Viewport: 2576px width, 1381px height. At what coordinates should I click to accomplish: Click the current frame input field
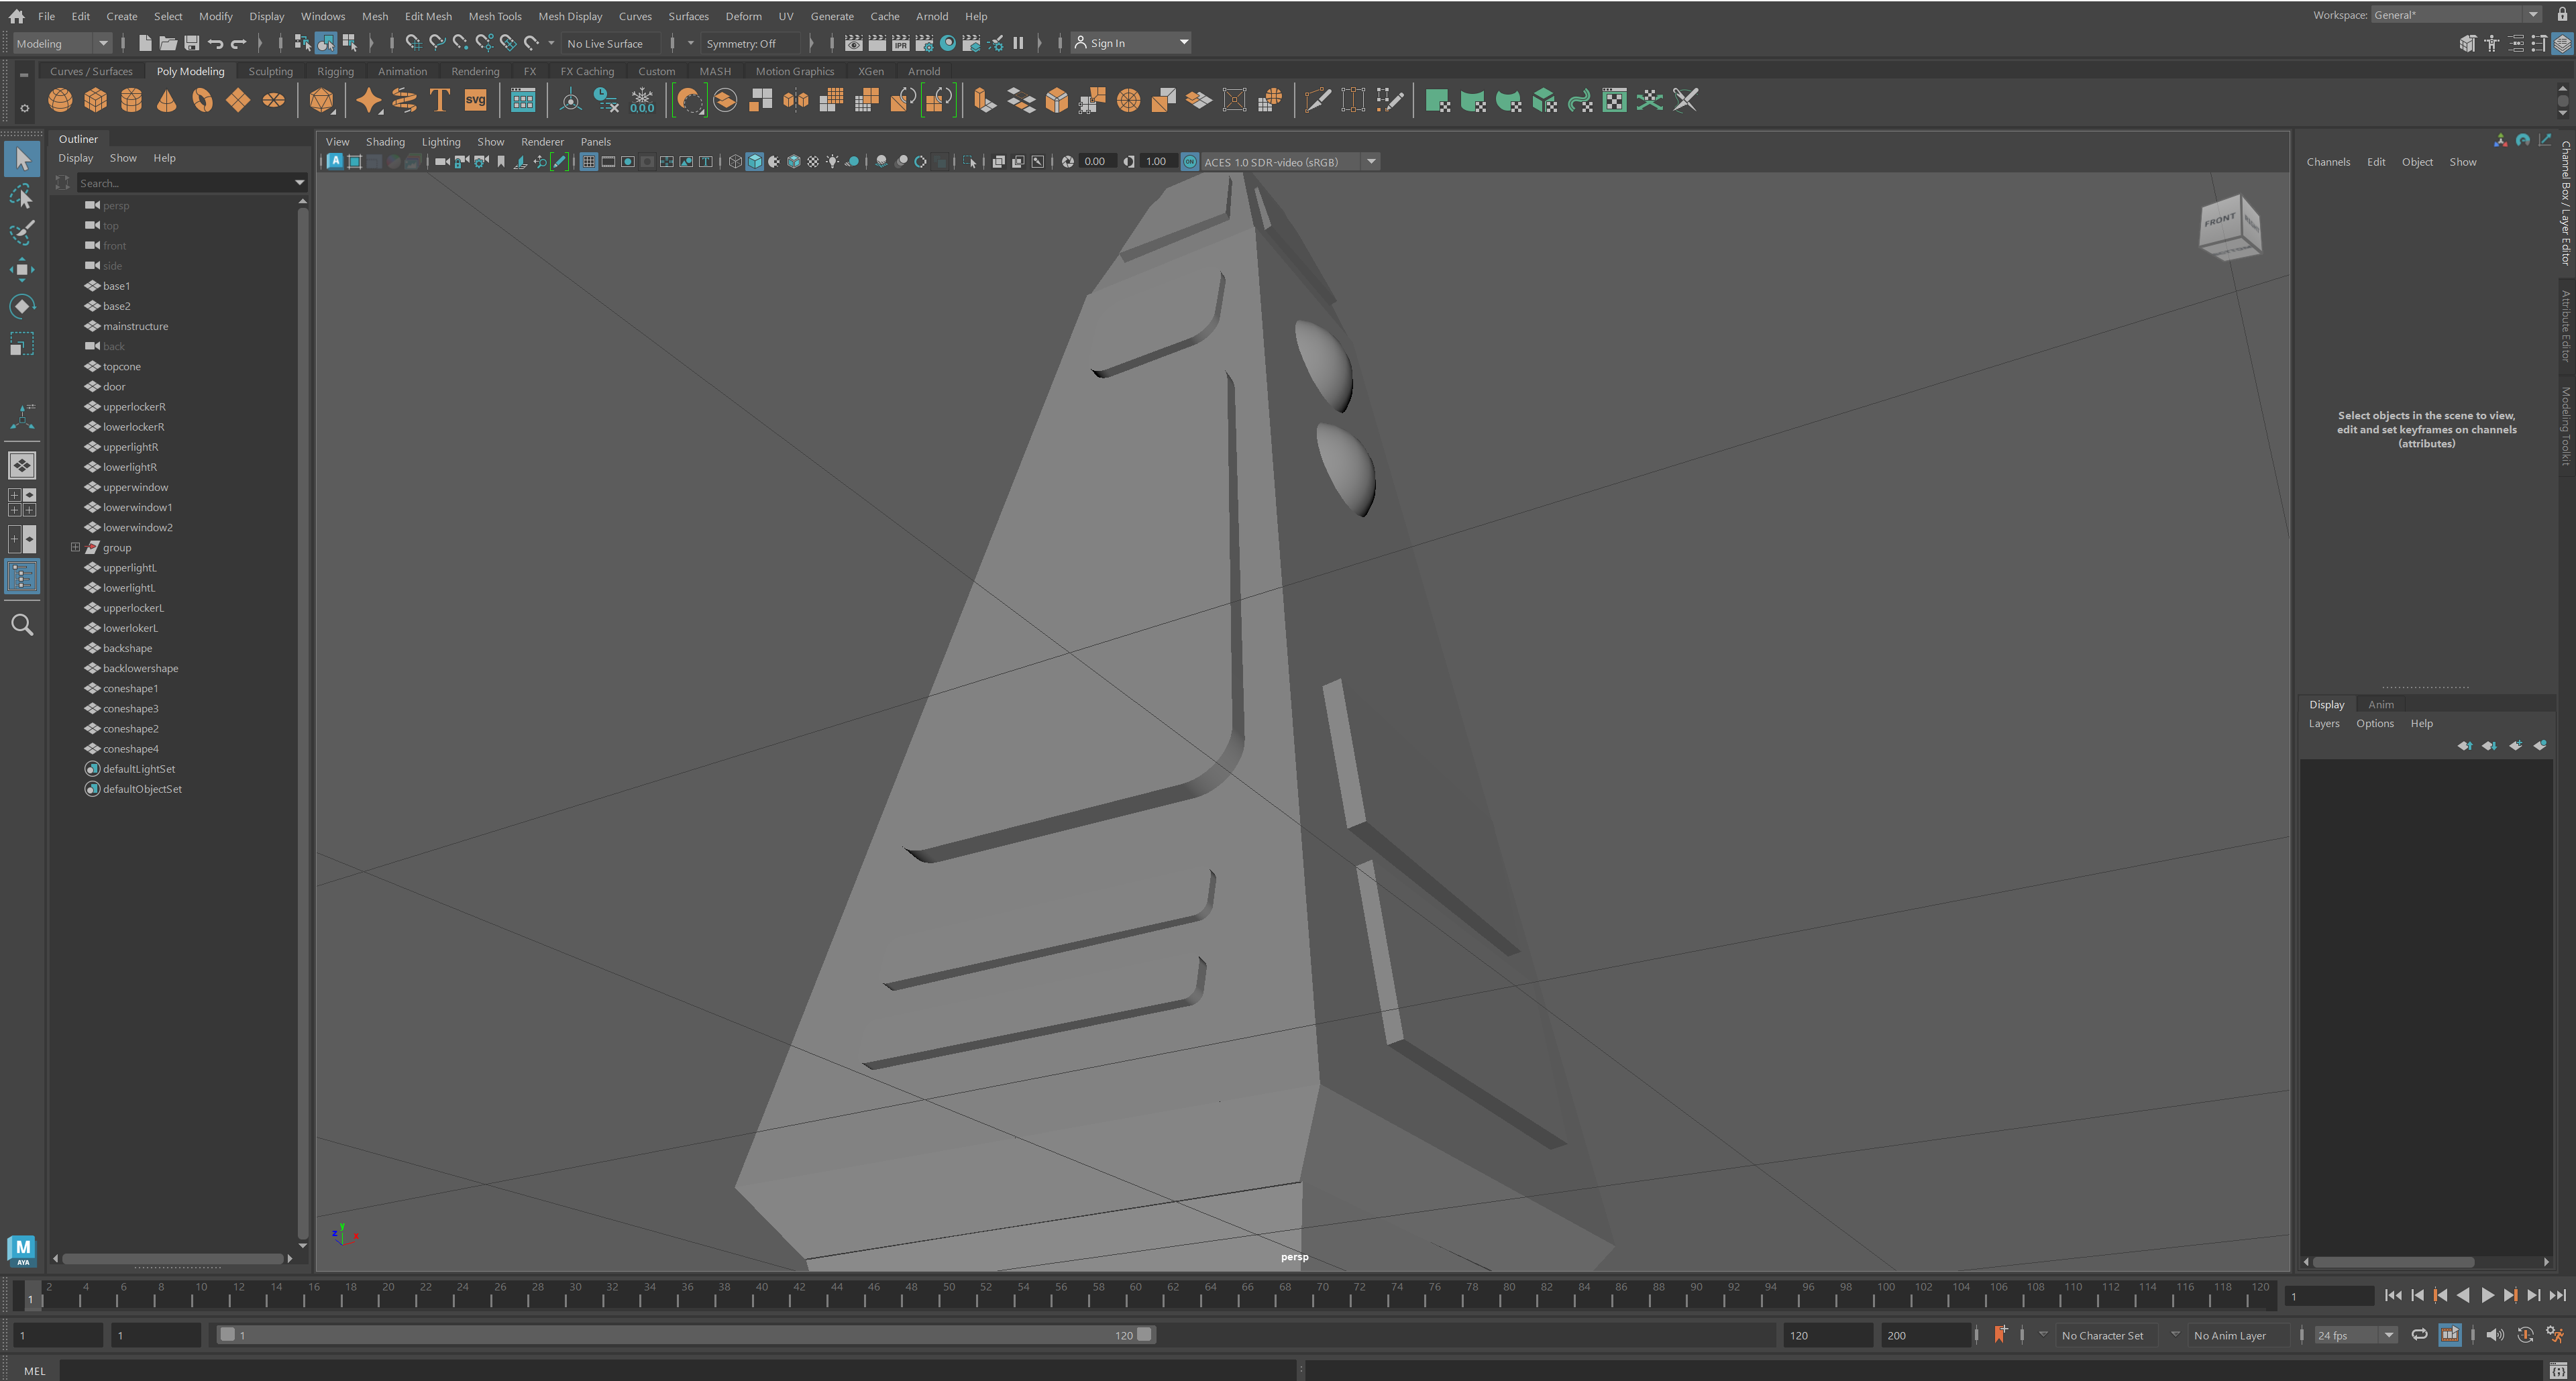[2329, 1296]
